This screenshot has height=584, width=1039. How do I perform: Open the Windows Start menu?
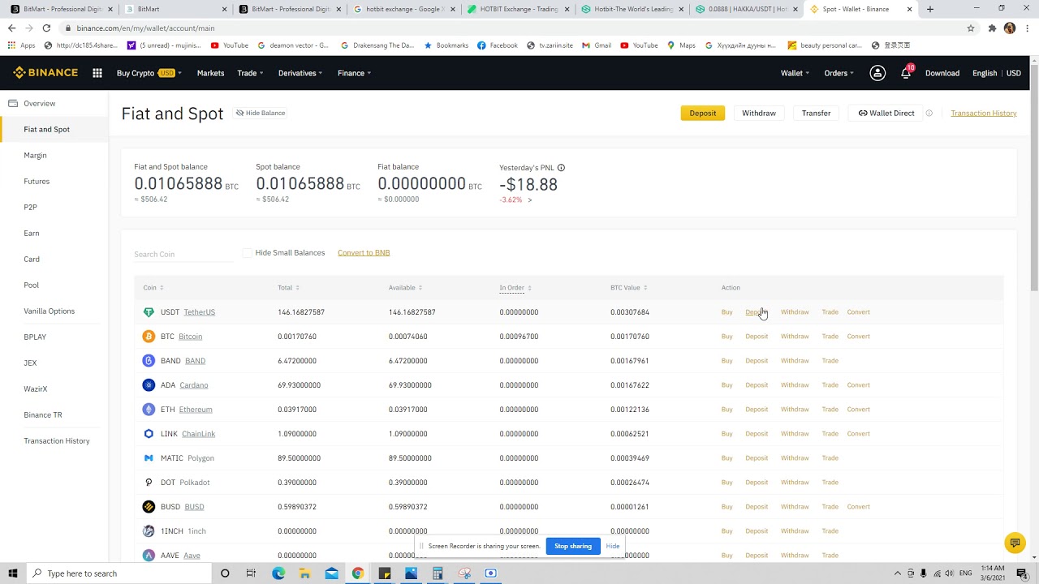click(13, 573)
